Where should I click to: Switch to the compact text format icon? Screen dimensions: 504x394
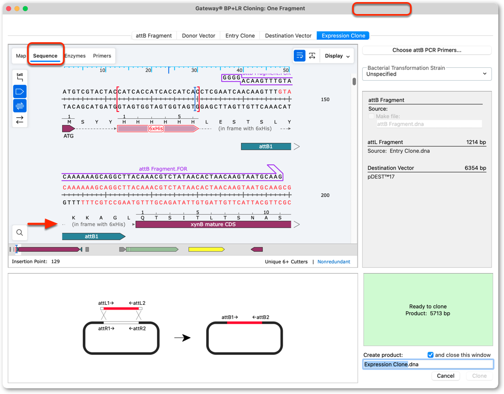(312, 56)
